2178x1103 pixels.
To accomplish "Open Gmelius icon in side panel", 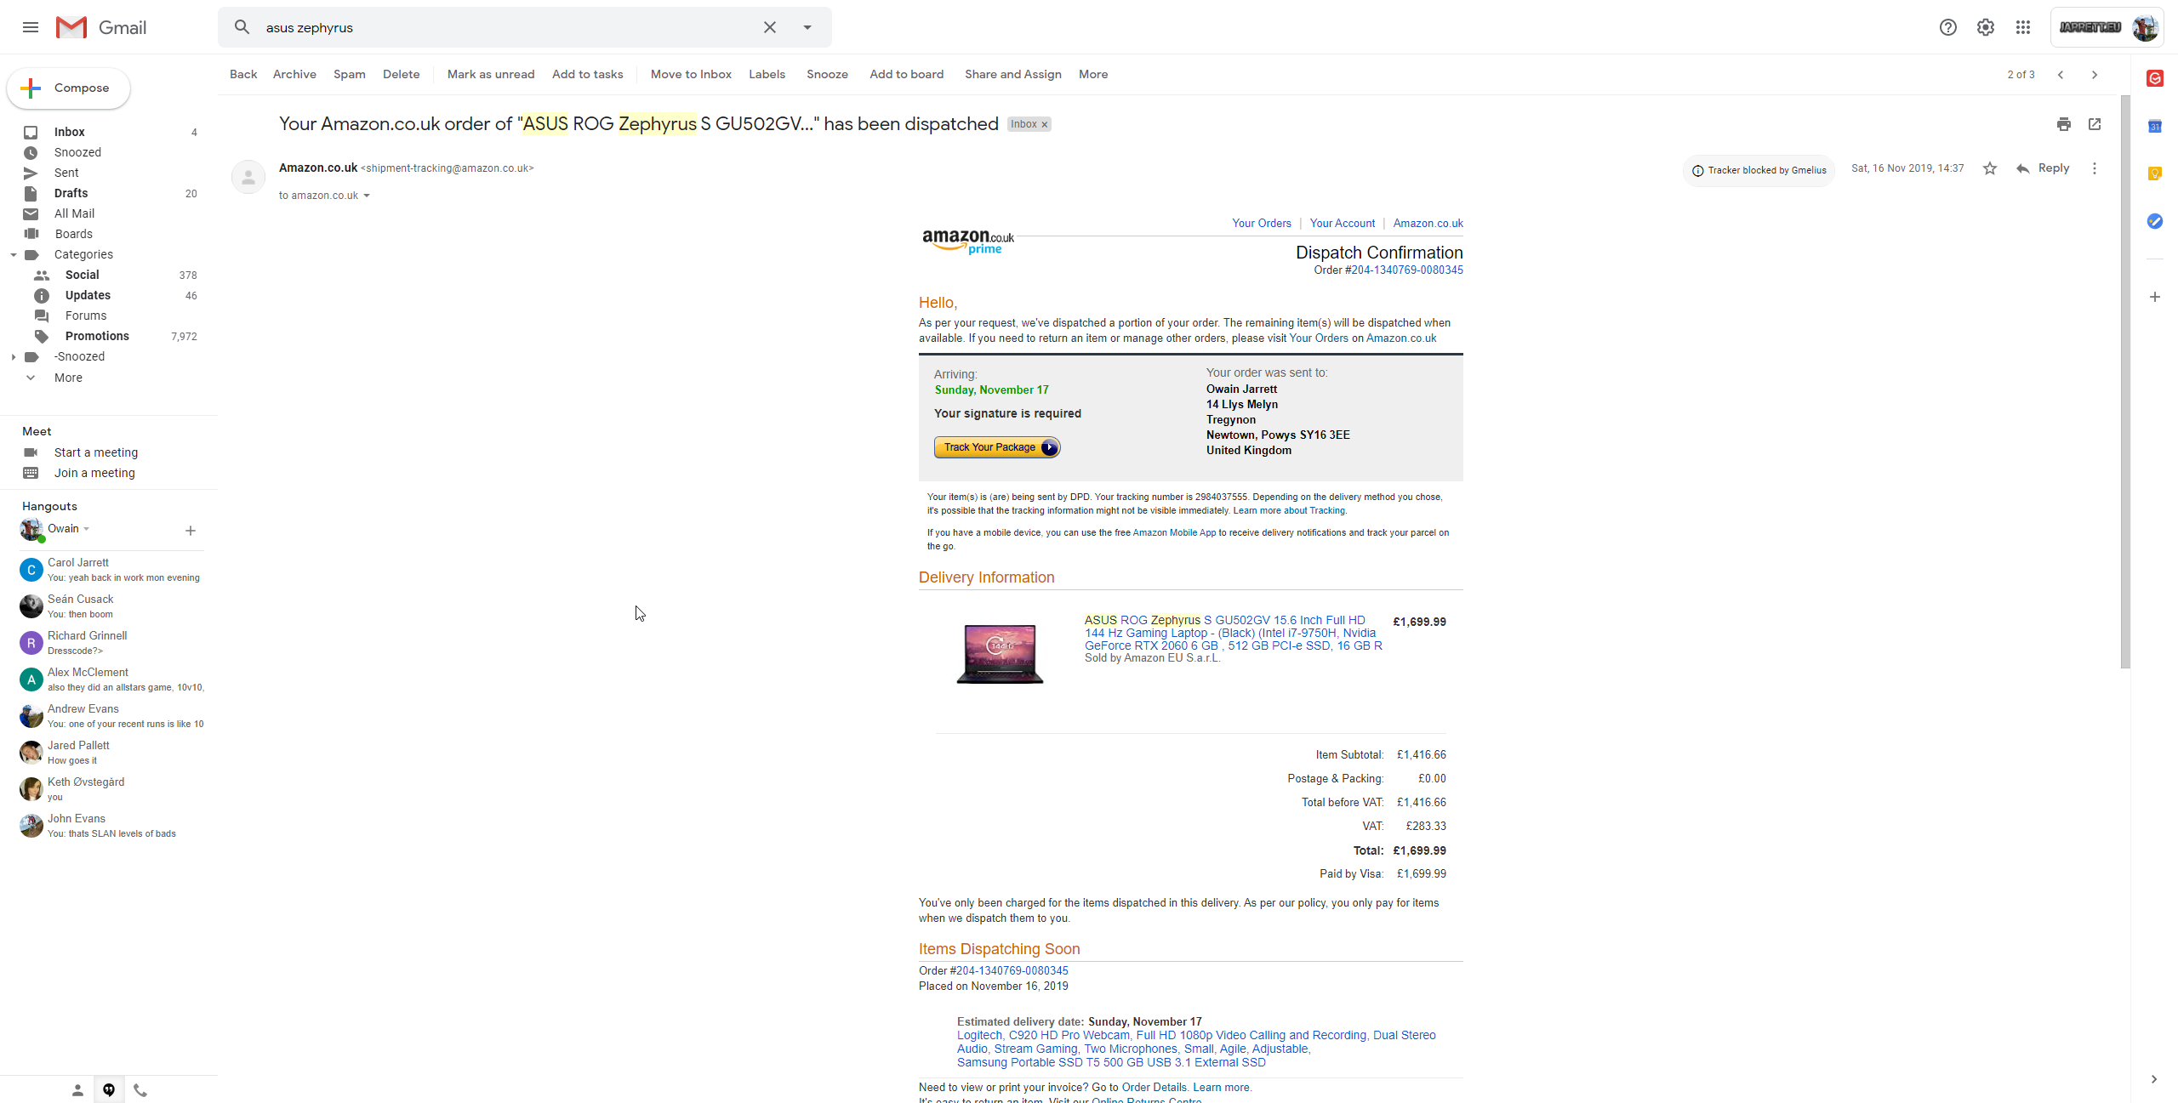I will coord(2155,78).
